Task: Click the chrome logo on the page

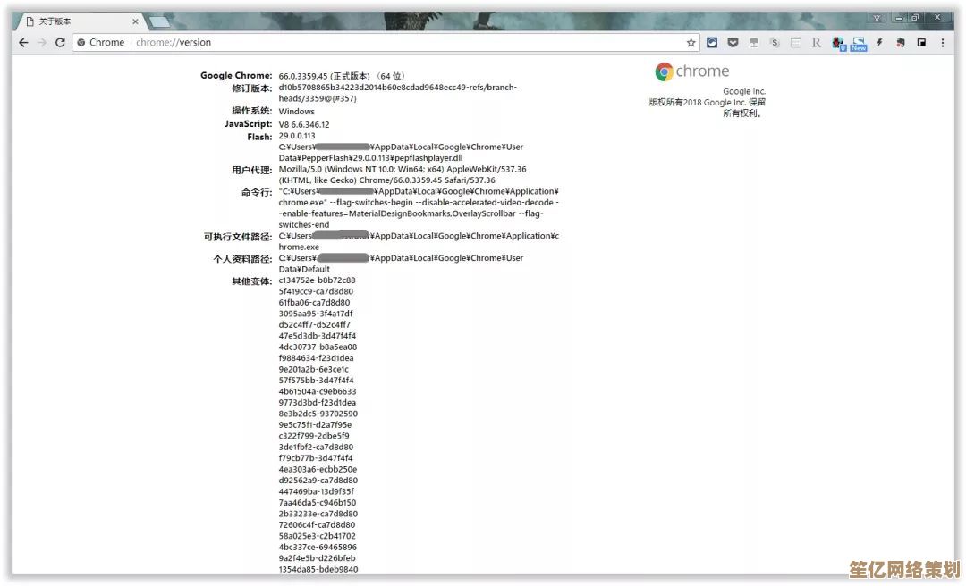Action: (691, 71)
